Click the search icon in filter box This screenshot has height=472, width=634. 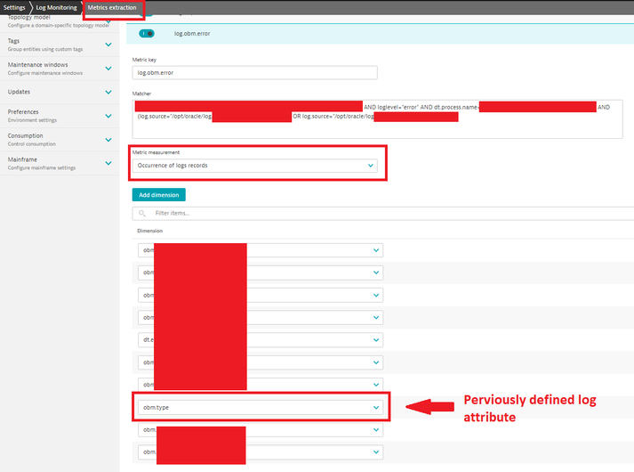142,213
